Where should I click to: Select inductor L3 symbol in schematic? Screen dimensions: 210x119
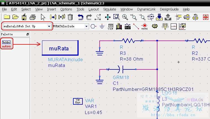pyautogui.click(x=159, y=104)
